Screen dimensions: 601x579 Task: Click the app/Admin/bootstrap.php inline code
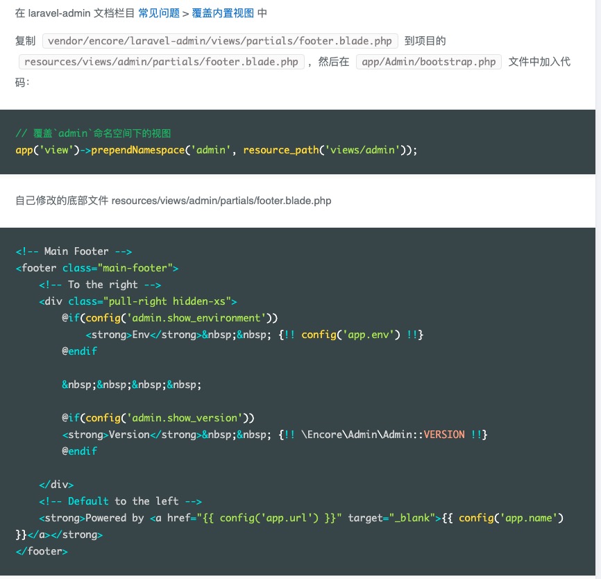428,61
